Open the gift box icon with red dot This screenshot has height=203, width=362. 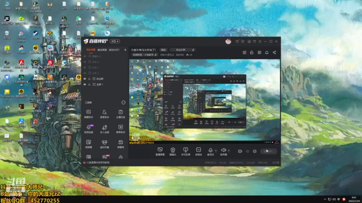click(244, 52)
